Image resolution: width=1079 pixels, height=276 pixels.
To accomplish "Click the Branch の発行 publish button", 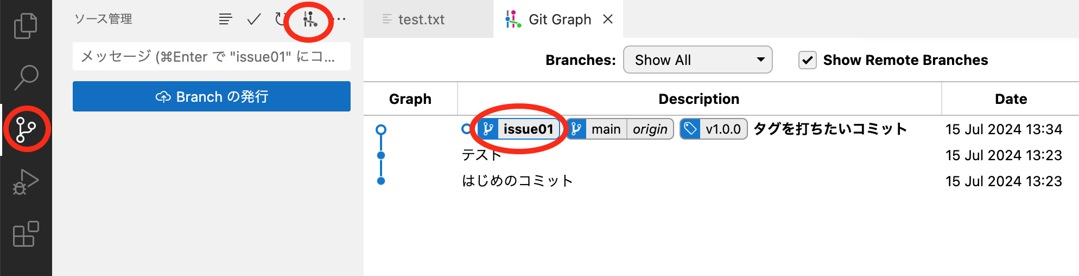I will [212, 96].
